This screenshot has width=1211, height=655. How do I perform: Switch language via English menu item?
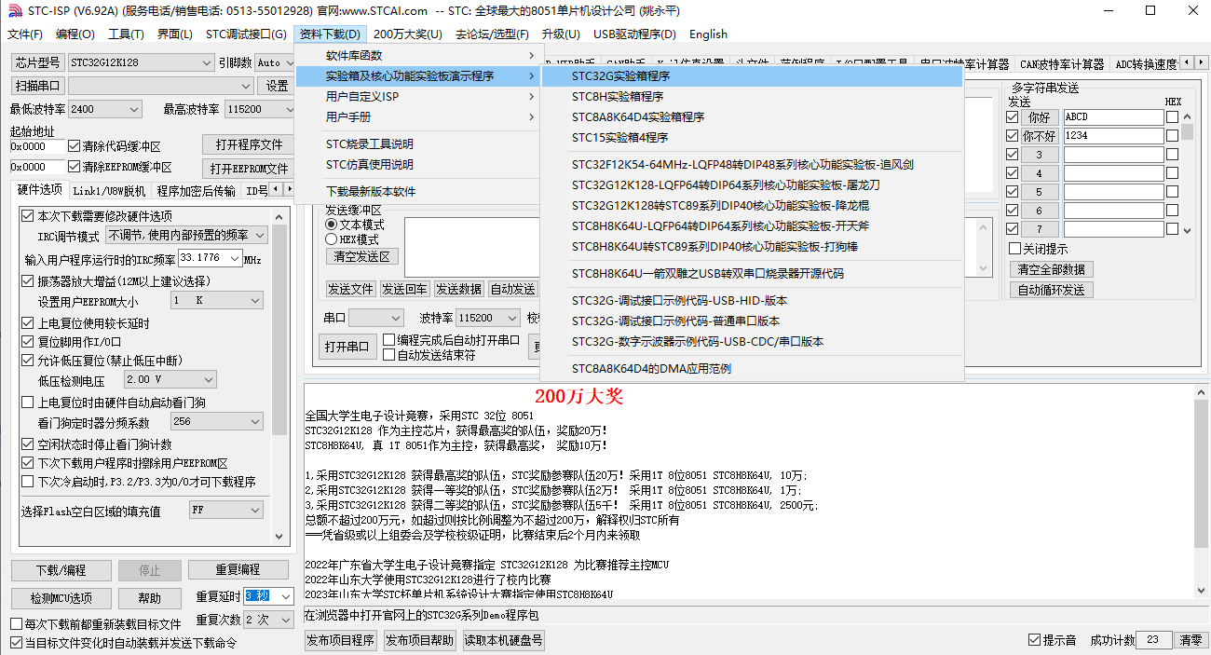pyautogui.click(x=708, y=34)
